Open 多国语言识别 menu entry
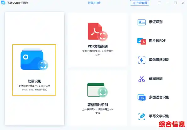Viewport: 187px width, 130px height. click(x=159, y=97)
